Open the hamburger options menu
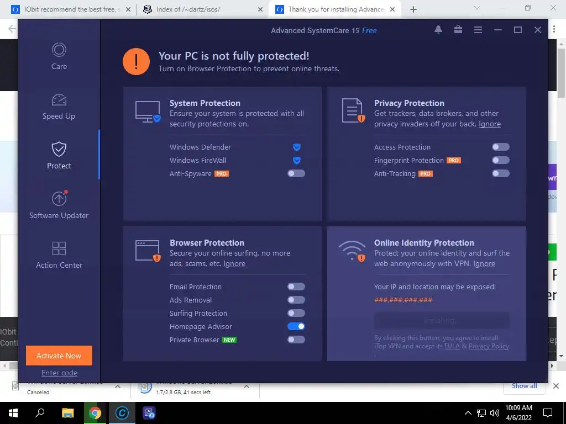 [x=478, y=30]
